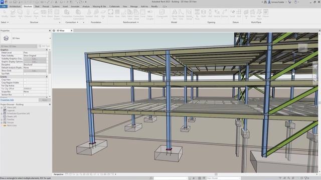Expand the Connection panel dropdown
321x180 pixels.
pos(72,22)
